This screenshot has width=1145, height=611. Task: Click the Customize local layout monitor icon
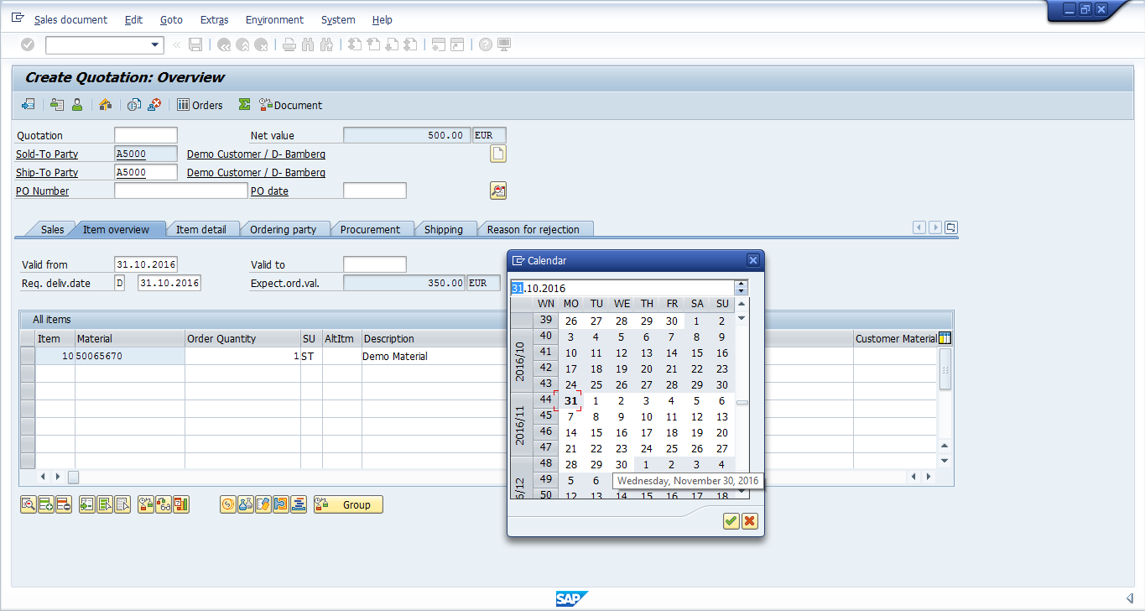[x=504, y=44]
